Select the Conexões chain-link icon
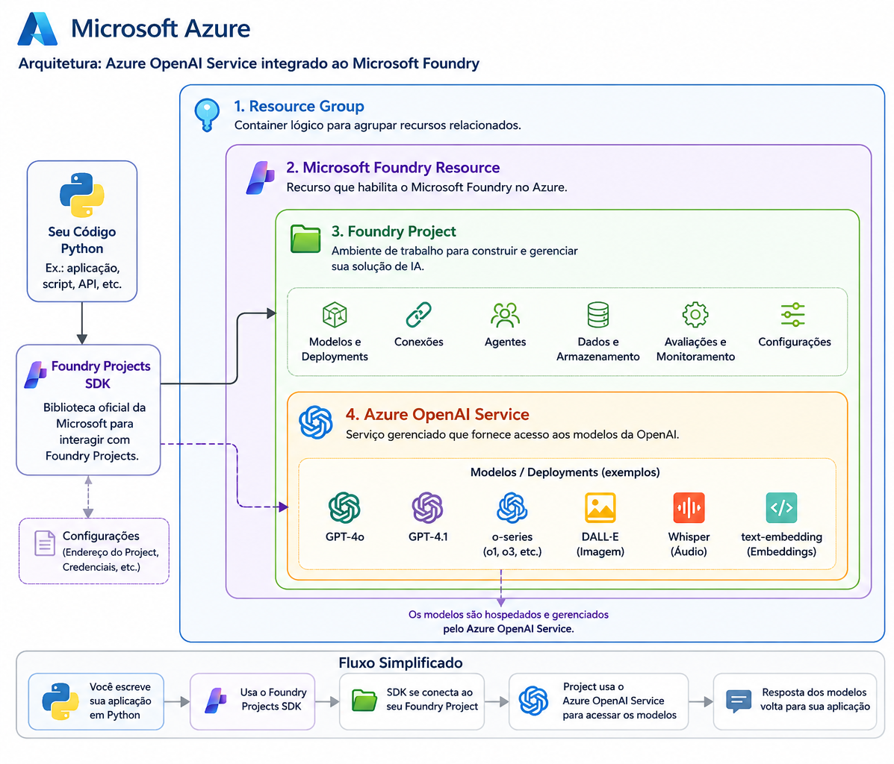 pos(418,315)
